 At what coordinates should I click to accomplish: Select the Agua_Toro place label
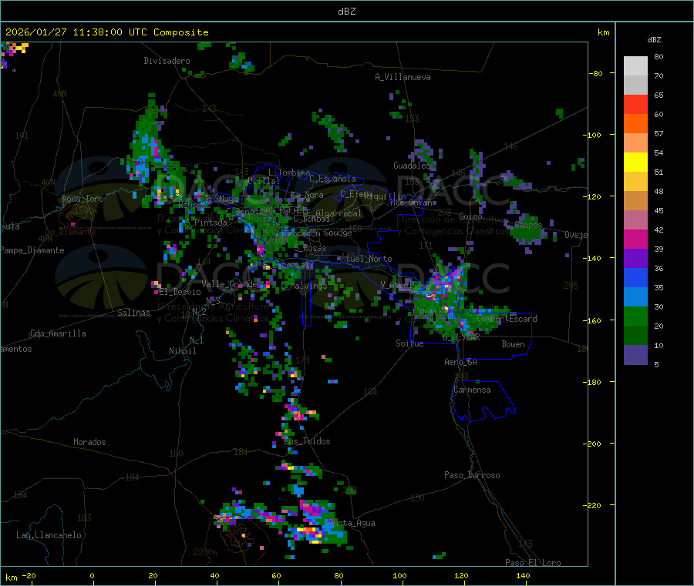(83, 199)
